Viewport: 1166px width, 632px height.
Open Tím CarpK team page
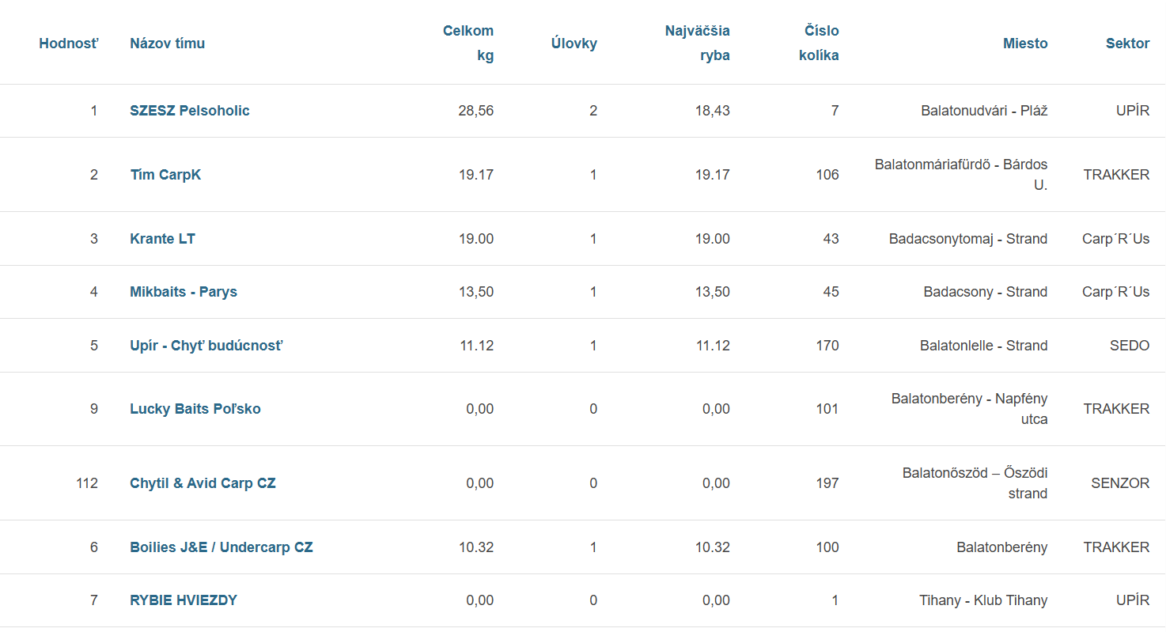point(165,175)
